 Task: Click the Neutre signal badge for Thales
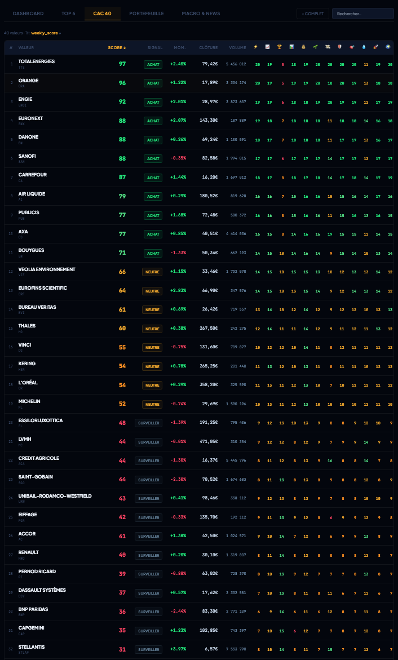pyautogui.click(x=152, y=329)
